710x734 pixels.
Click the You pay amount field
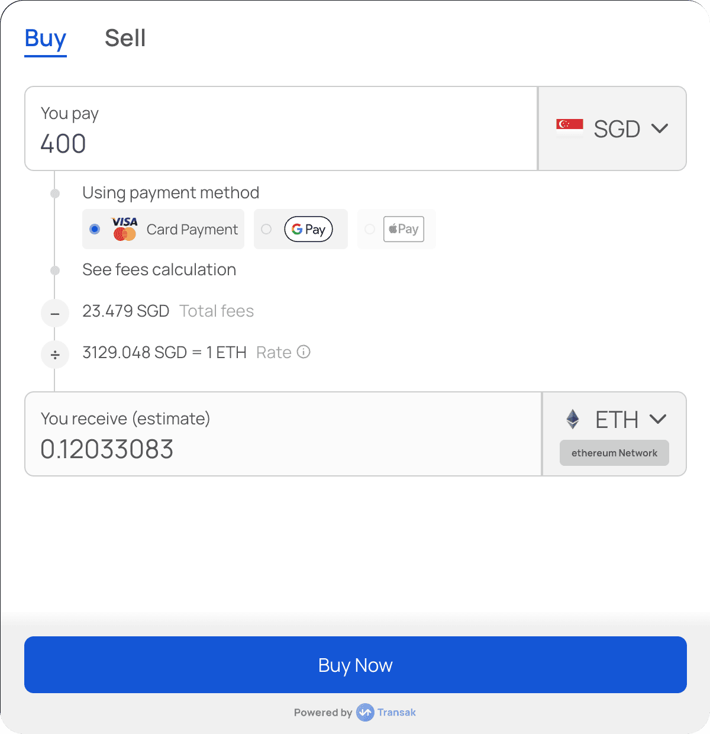[x=281, y=128]
